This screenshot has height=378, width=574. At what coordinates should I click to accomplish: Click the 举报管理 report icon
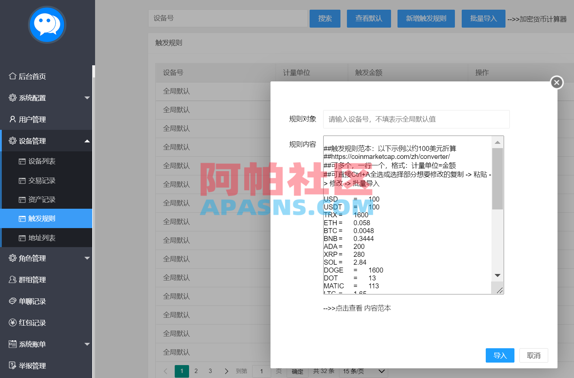(12, 365)
